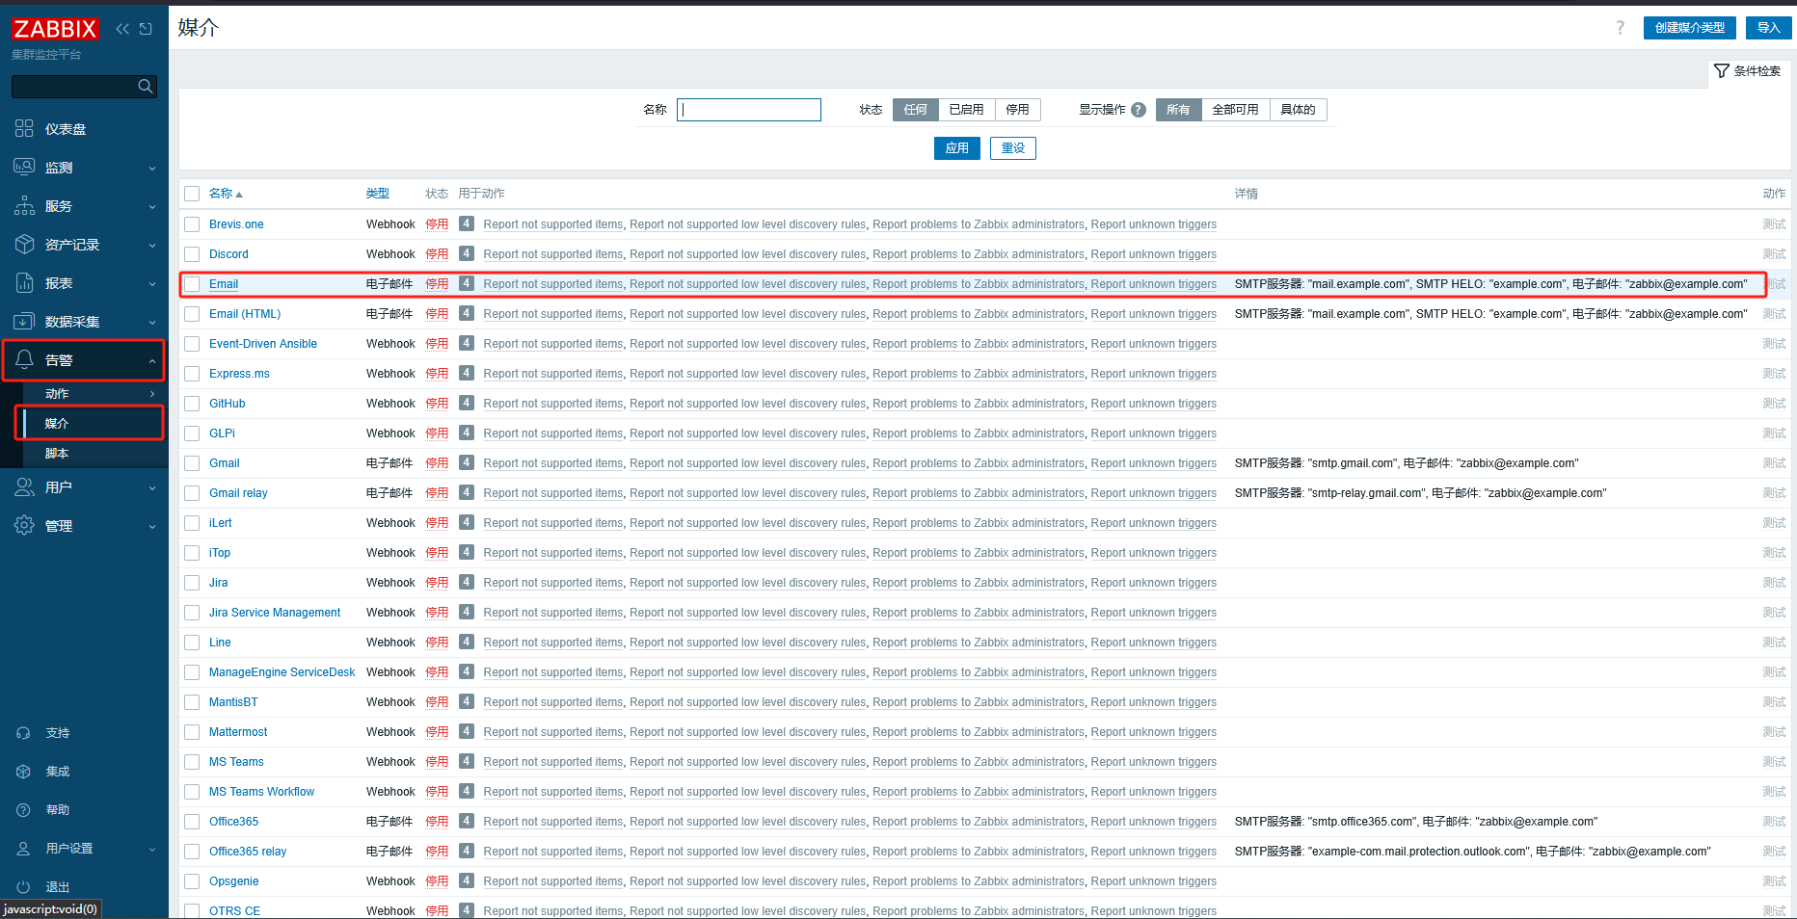Screen dimensions: 1797x919
Task: Click the search magnifier icon in the sidebar
Action: click(x=146, y=87)
